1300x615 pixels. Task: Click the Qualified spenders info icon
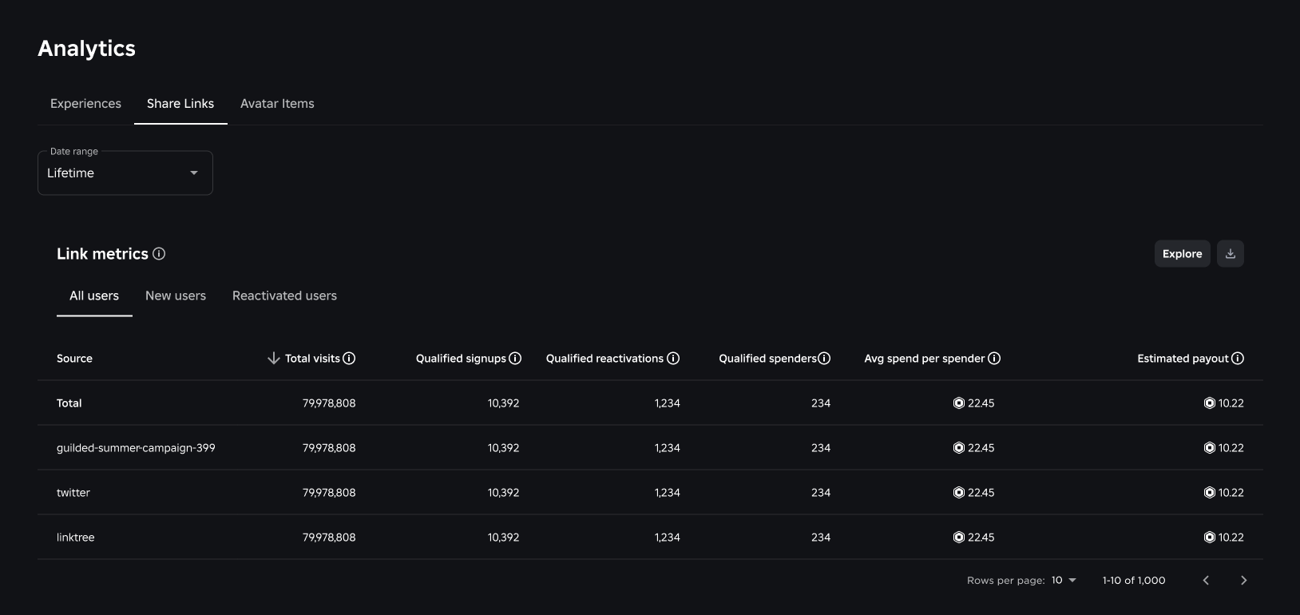coord(824,359)
